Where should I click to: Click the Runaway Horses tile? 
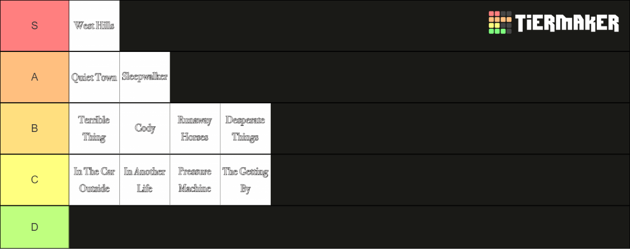tap(195, 129)
